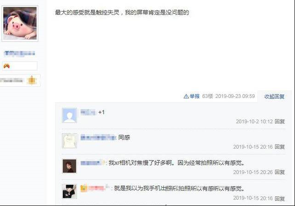
Task: Open the username of the +1 commenter
Action: coord(88,112)
